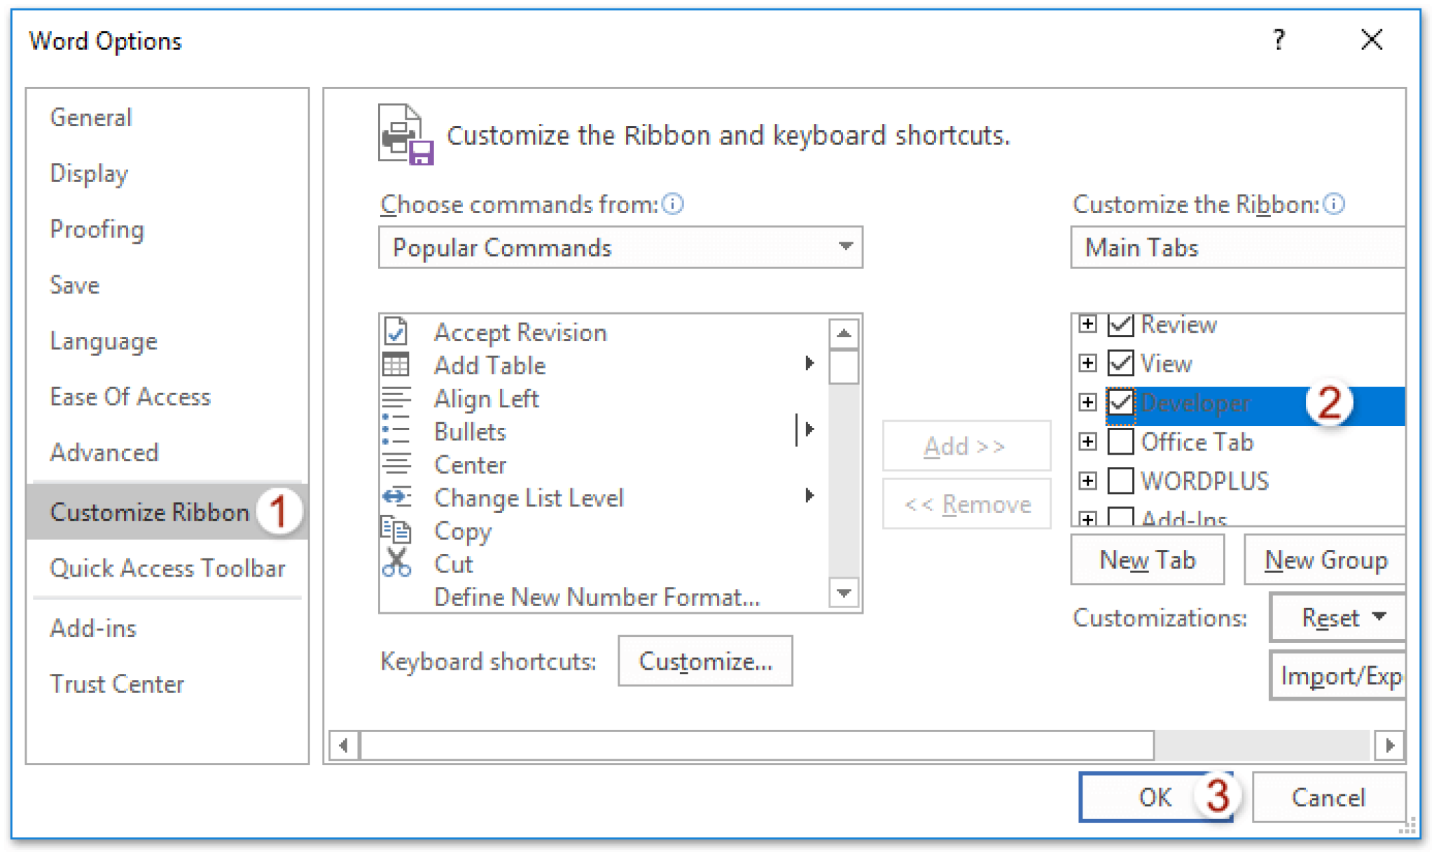
Task: Check the WORDPLUS checkbox
Action: point(1120,481)
